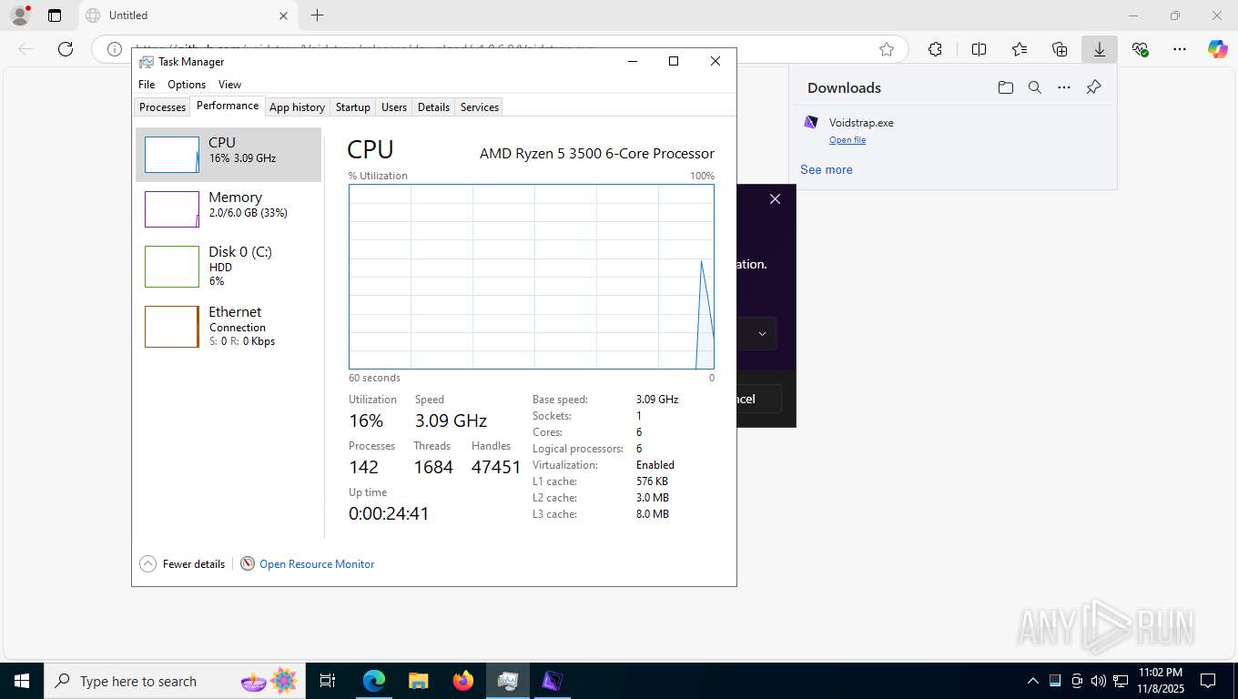Open the volume icon in system tray
The image size is (1238, 699).
pos(1098,681)
